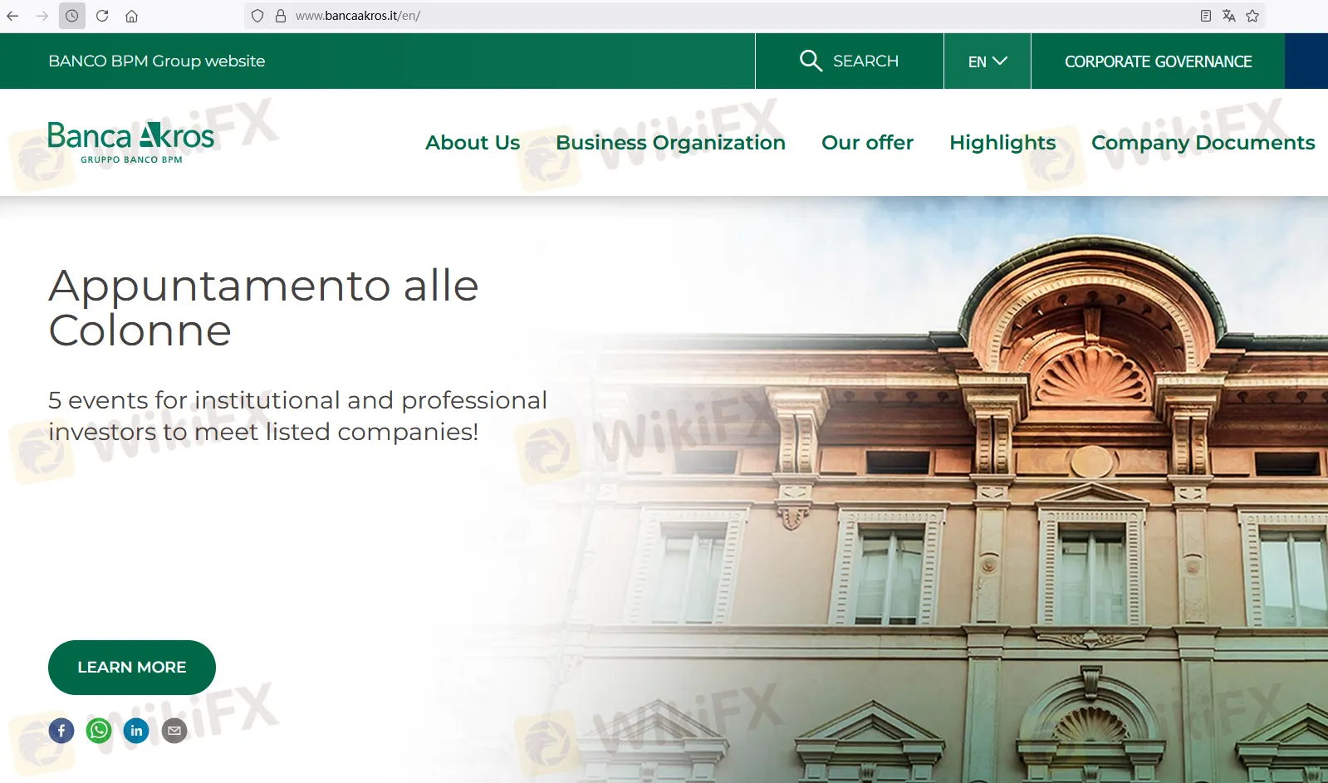Reload the page with the refresh icon

click(x=102, y=16)
